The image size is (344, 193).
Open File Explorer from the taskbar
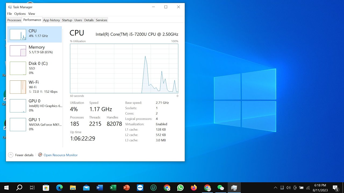click(x=73, y=188)
